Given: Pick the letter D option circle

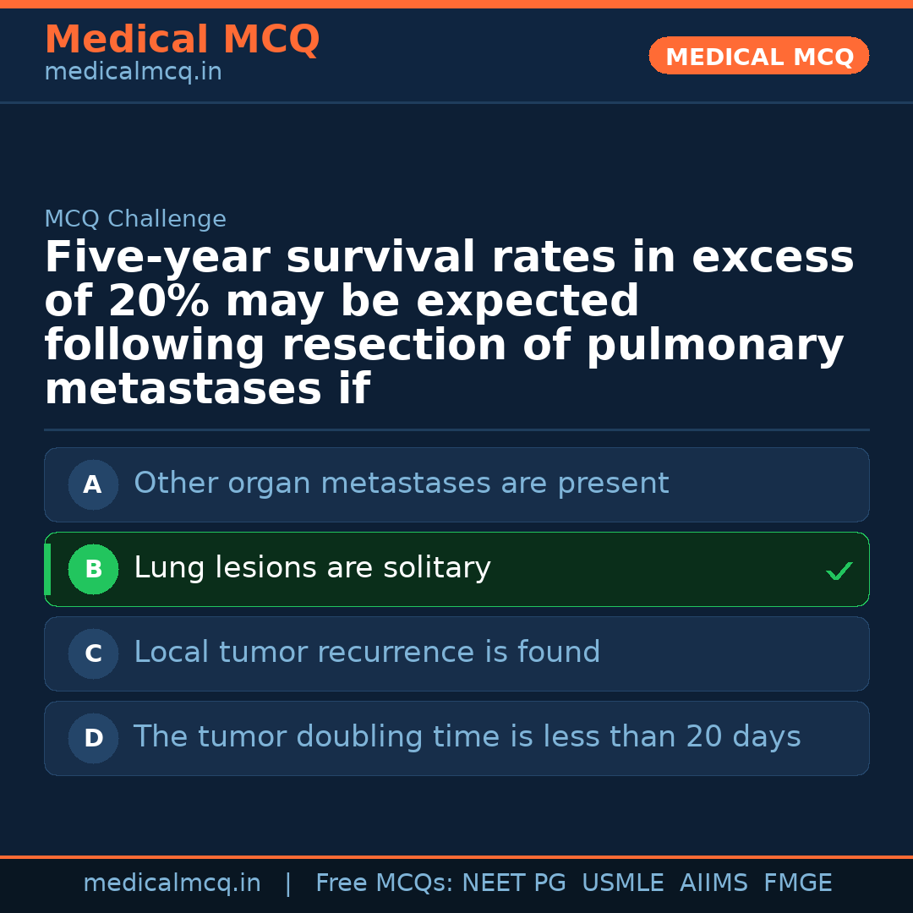Looking at the screenshot, I should point(93,739).
